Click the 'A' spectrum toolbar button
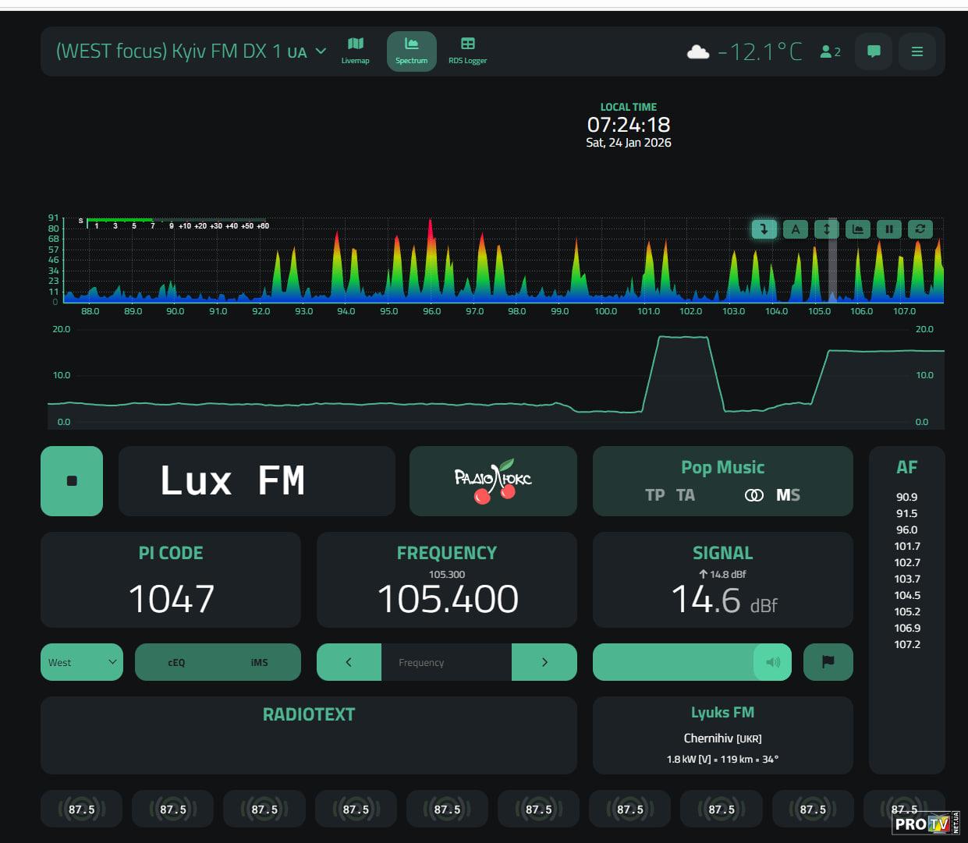The image size is (968, 843). [x=795, y=228]
